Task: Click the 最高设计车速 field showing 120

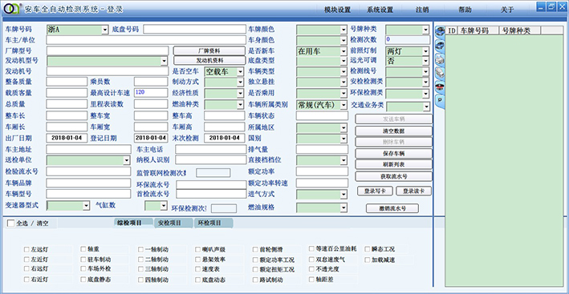Action: pos(151,93)
